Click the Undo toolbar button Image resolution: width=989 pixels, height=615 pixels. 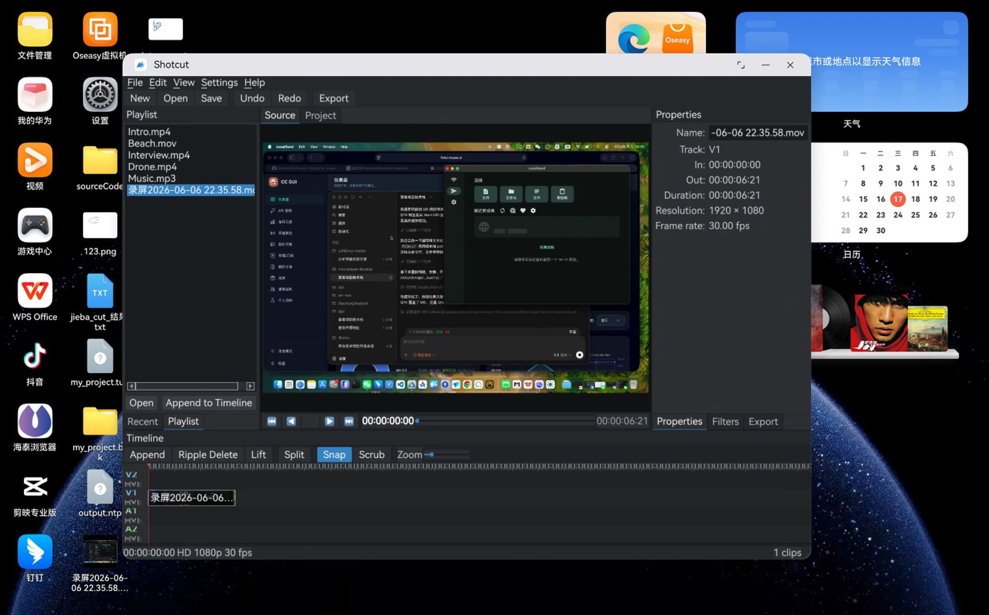252,98
